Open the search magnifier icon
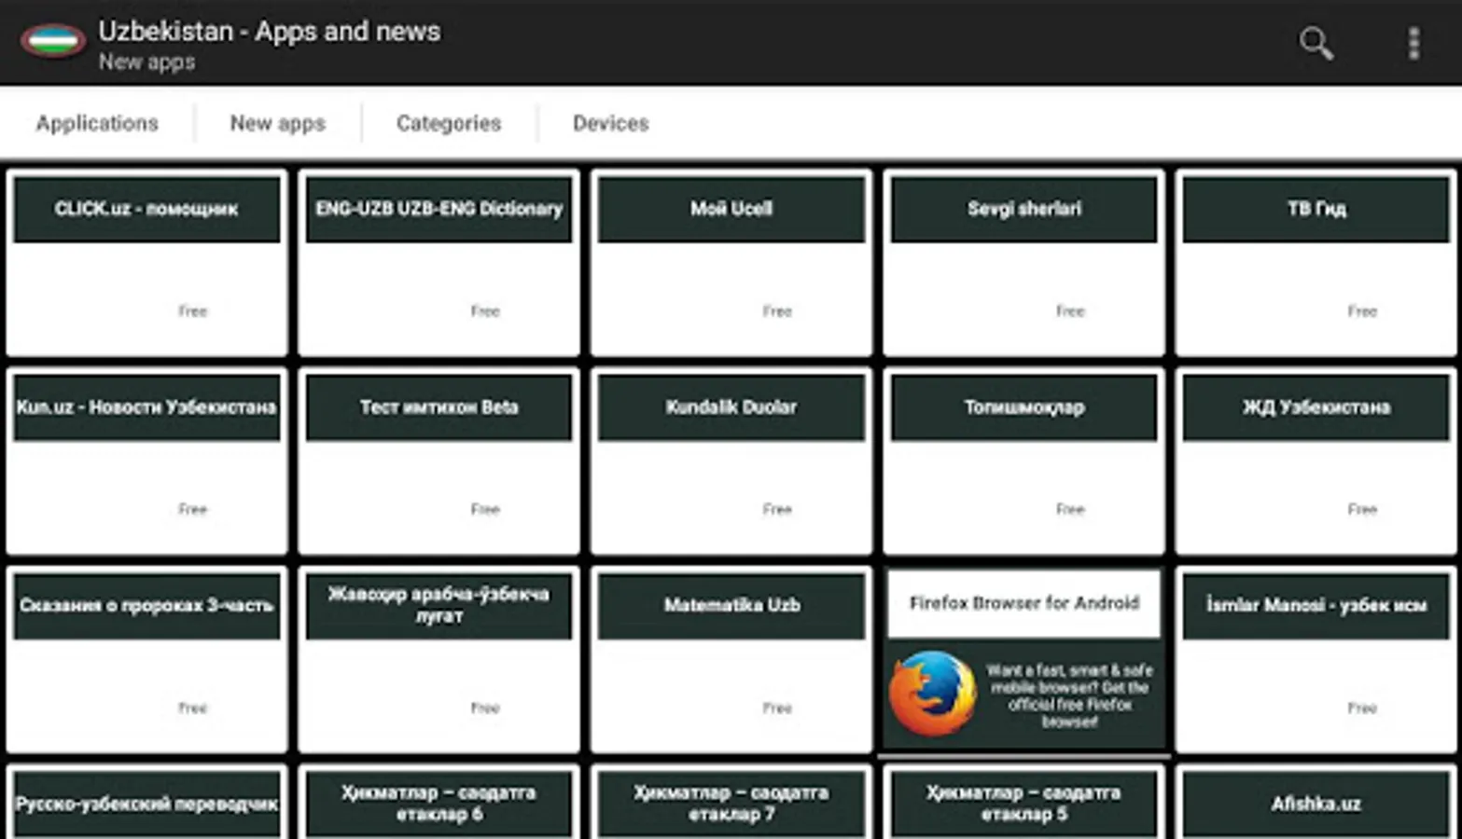Image resolution: width=1462 pixels, height=839 pixels. pyautogui.click(x=1316, y=43)
